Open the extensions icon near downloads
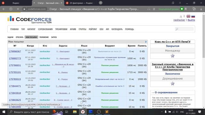205x115 pixels. pyautogui.click(x=194, y=9)
